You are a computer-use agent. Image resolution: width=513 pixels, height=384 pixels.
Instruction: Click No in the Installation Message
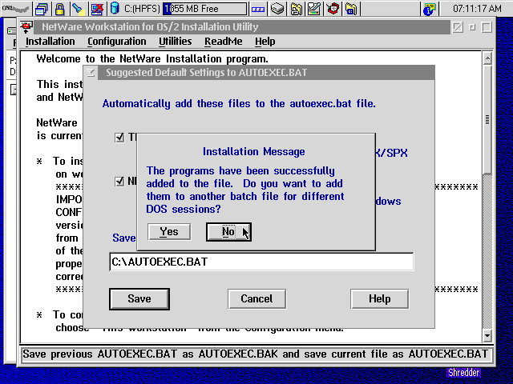pos(228,232)
